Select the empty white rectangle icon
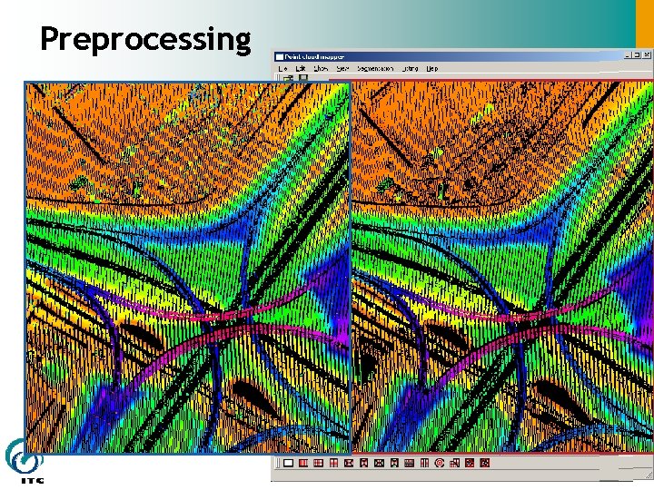654x490 pixels. coord(288,463)
